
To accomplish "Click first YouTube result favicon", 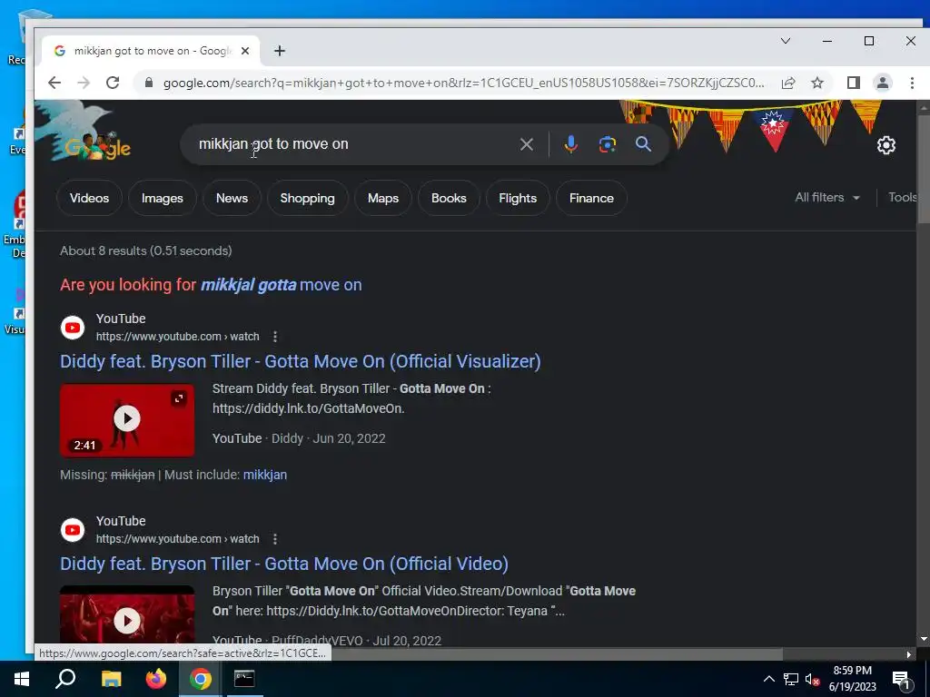I will (x=73, y=328).
